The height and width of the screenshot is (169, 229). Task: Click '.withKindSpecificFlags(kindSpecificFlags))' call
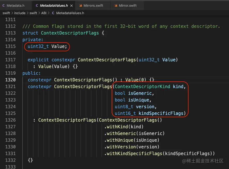159,154
